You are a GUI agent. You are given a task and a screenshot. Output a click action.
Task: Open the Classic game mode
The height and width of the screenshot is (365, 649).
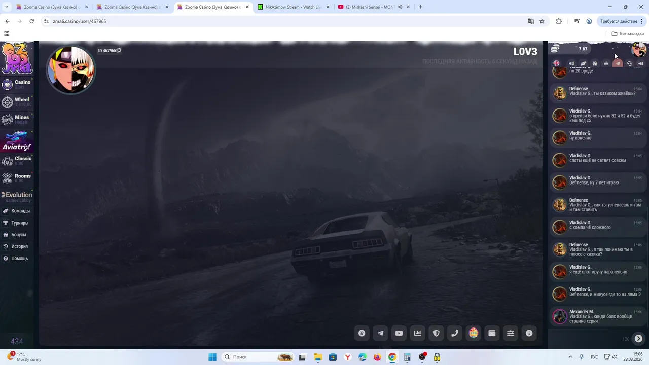(x=17, y=161)
